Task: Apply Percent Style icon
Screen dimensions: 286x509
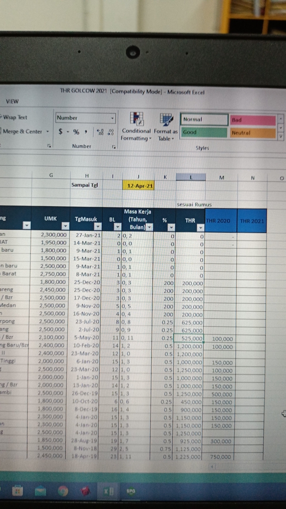Action: pyautogui.click(x=76, y=132)
